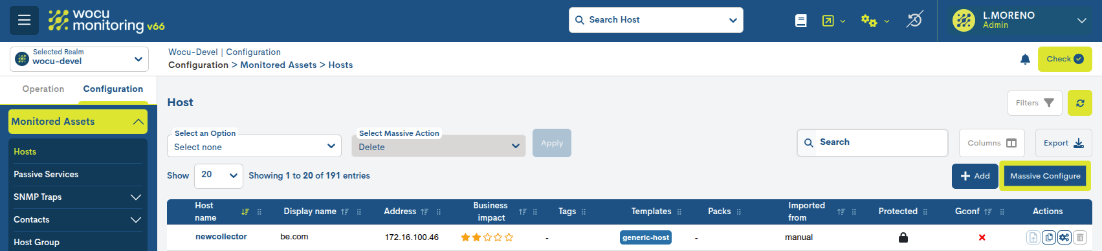Screen dimensions: 1102x251
Task: Click the Packs column drag handle
Action: coord(739,212)
